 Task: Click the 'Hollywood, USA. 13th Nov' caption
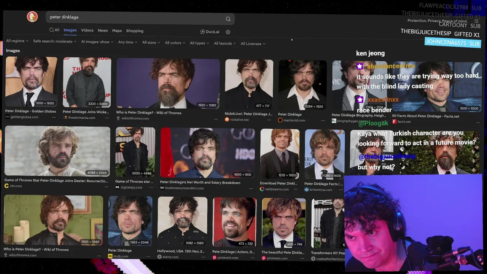point(181,251)
